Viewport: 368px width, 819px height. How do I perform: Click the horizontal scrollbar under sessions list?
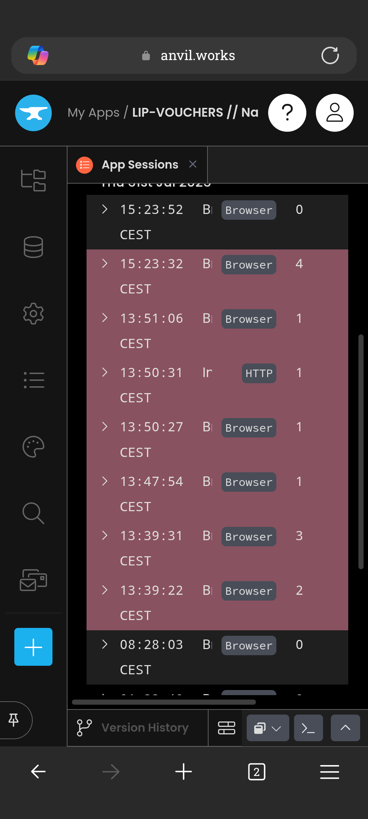point(164,702)
